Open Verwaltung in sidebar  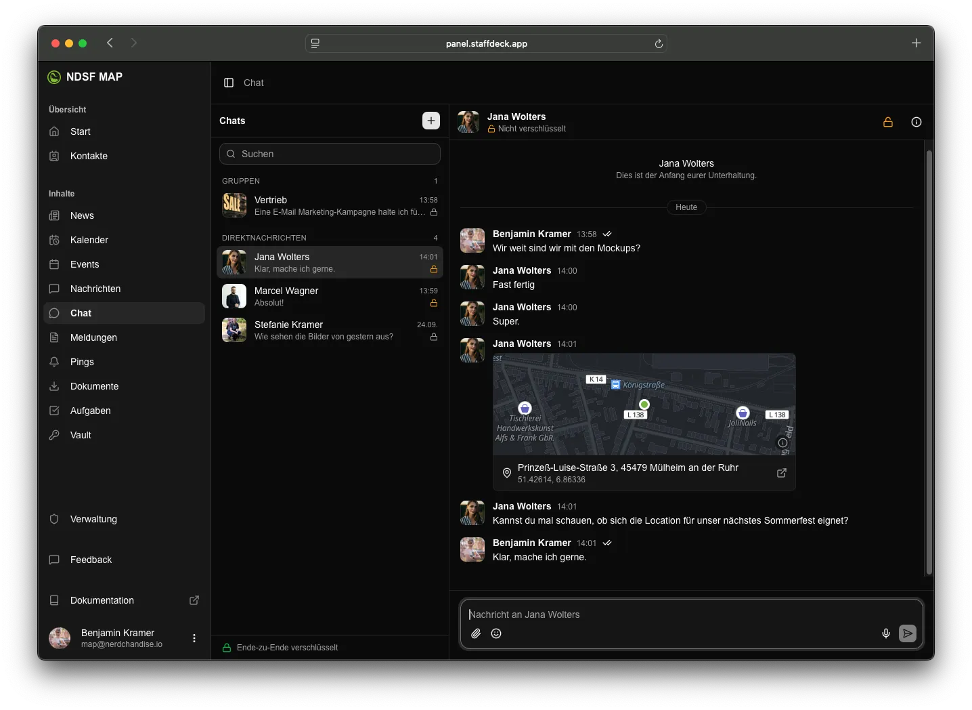pos(125,519)
